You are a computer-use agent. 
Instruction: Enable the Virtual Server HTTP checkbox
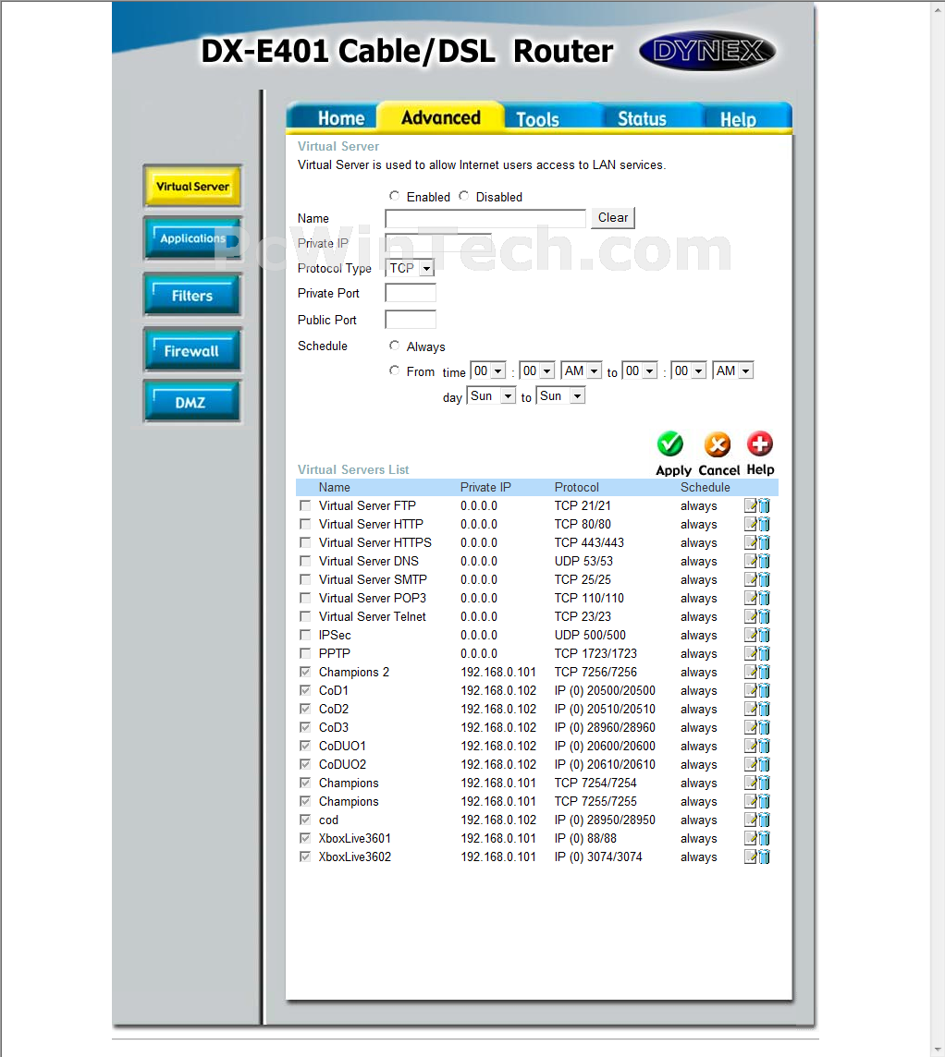305,524
